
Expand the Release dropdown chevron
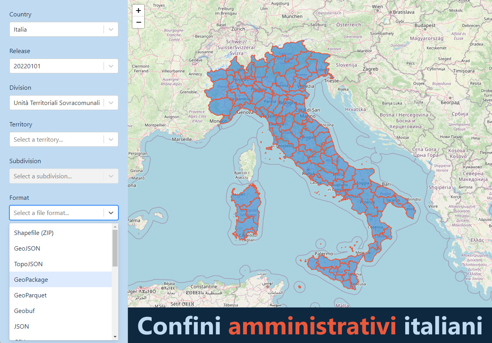point(111,66)
